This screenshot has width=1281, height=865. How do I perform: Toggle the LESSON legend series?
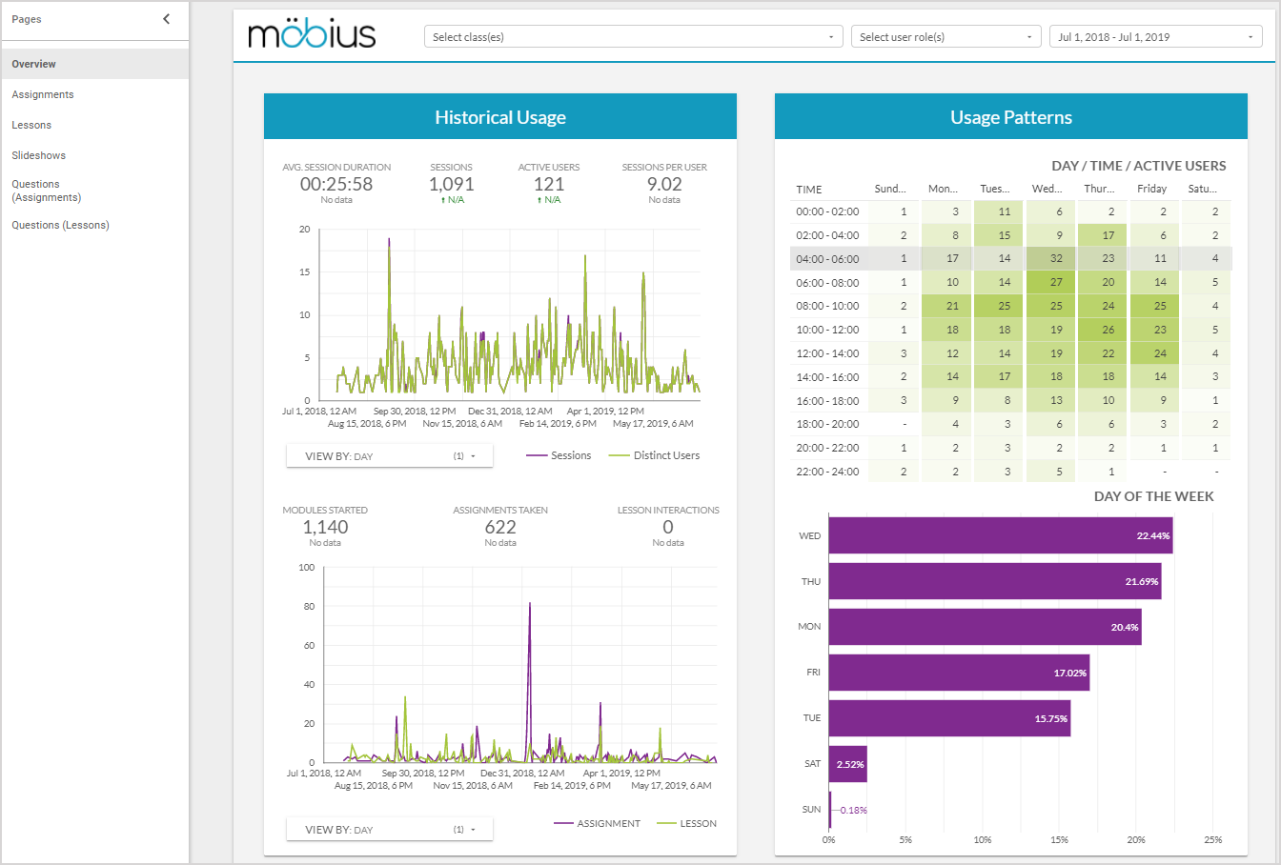(687, 823)
